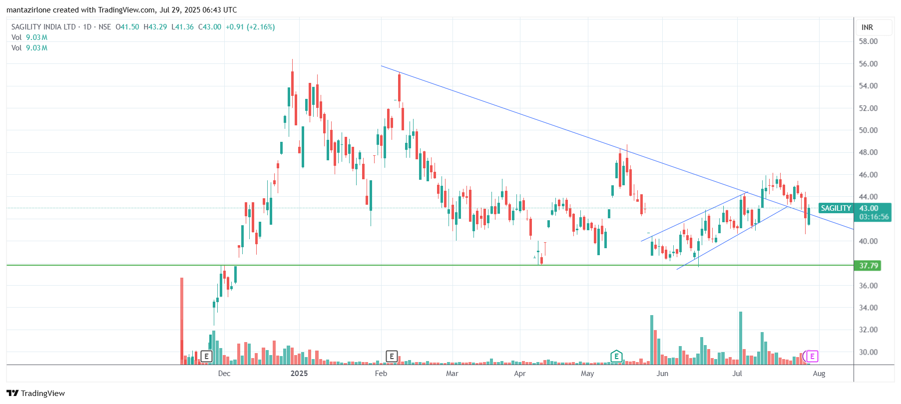Click the SAGILITY price line tag

click(836, 208)
